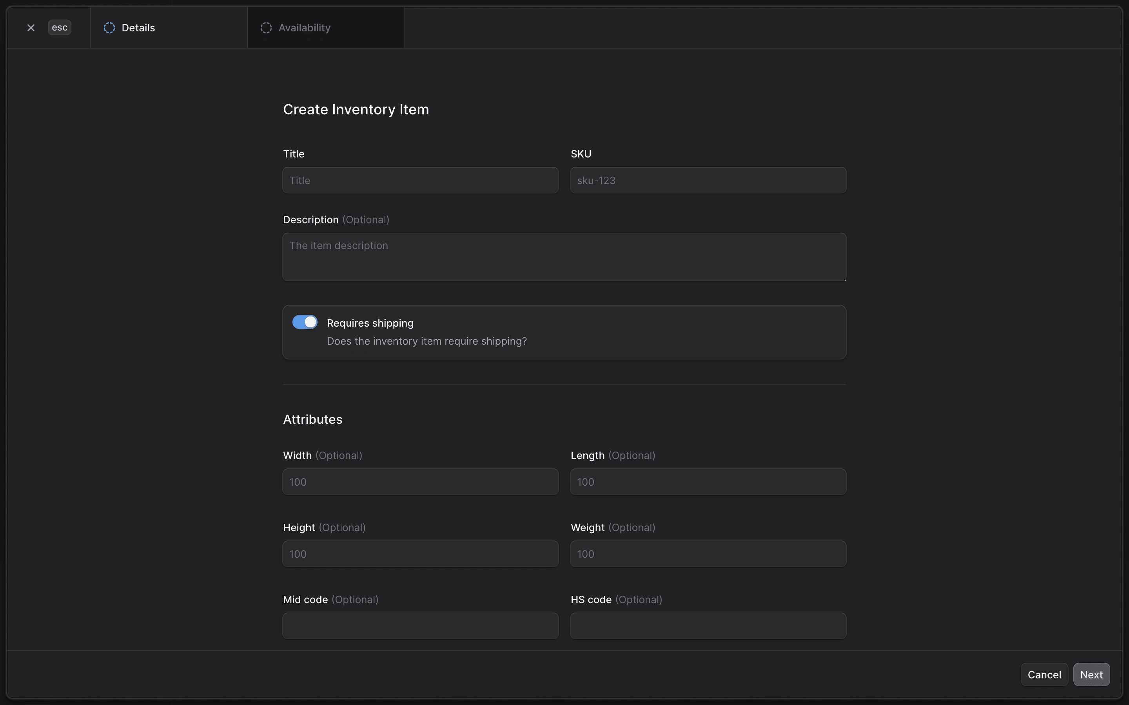
Task: Click the Create Inventory Item heading
Action: pyautogui.click(x=356, y=110)
